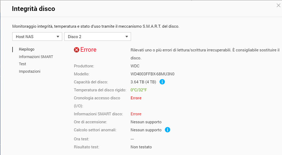Click the Disco 2 dropdown arrow

pyautogui.click(x=127, y=37)
